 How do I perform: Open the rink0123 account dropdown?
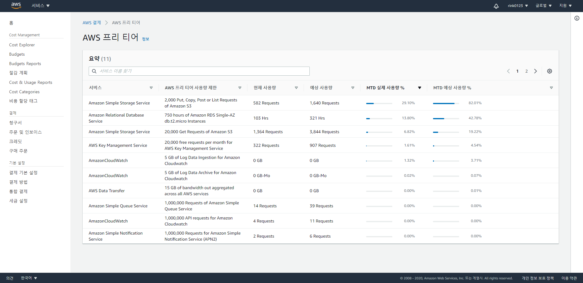(518, 6)
